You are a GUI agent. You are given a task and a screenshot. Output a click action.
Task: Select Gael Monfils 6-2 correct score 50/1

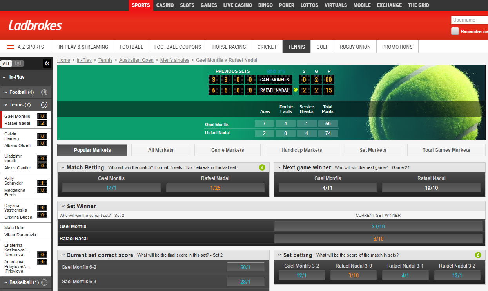[x=246, y=267]
